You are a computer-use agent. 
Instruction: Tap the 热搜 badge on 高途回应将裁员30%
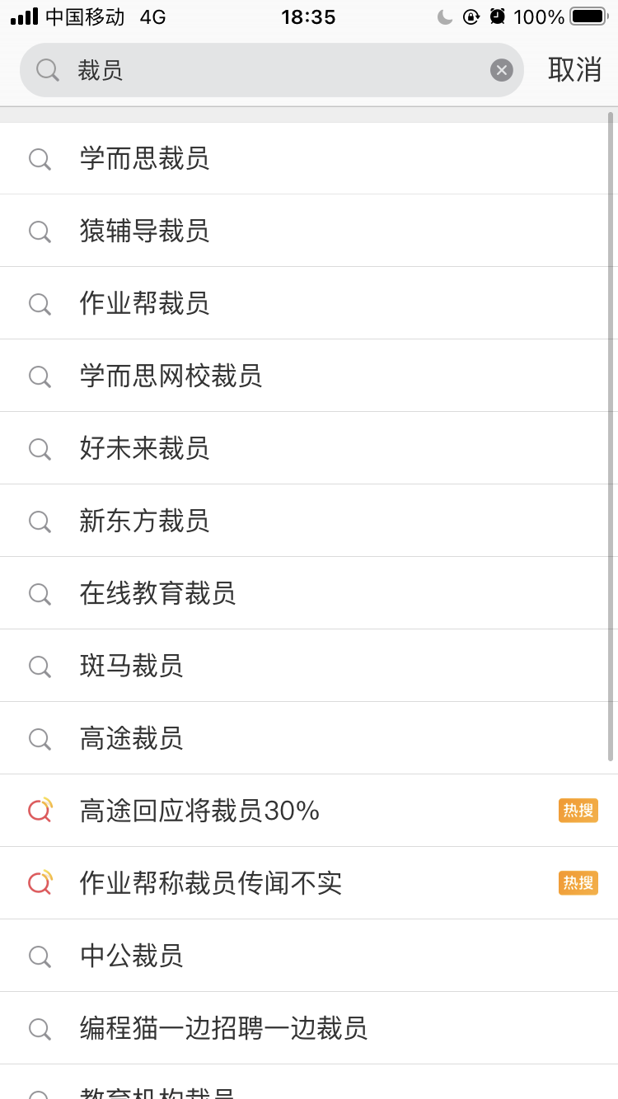[x=578, y=811]
